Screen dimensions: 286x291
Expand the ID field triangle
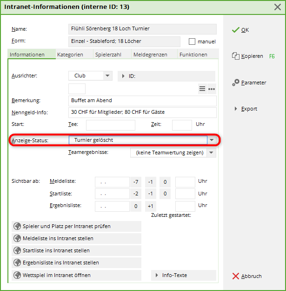pyautogui.click(x=123, y=76)
